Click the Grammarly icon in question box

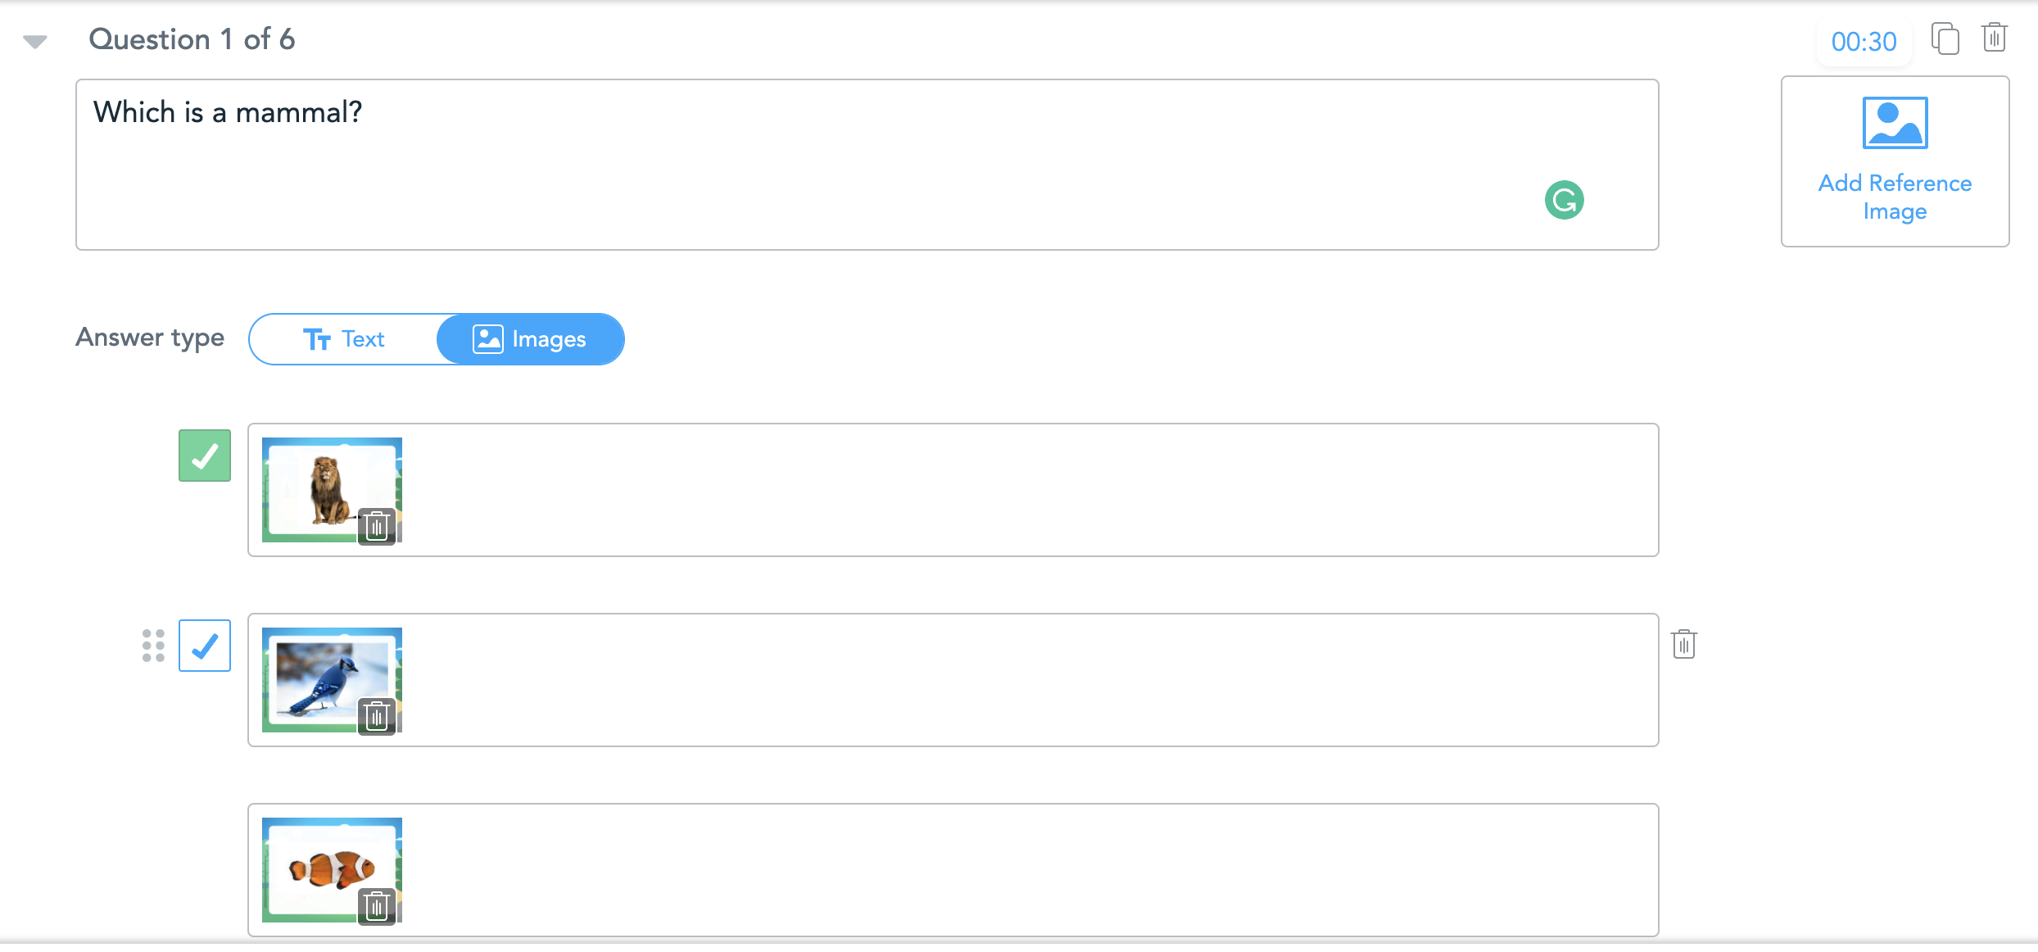1564,200
